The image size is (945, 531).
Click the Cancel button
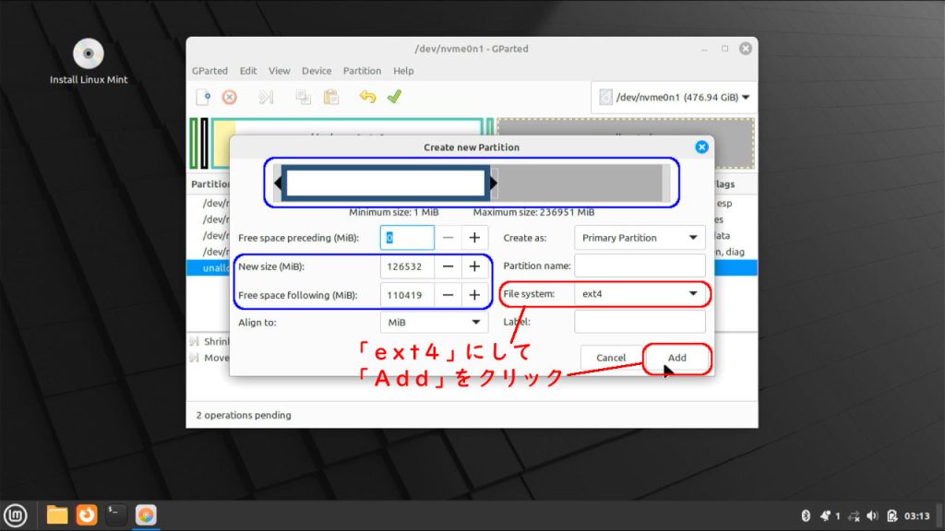click(611, 358)
